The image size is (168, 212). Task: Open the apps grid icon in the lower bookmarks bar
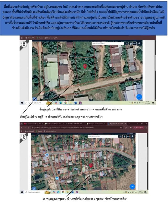(22, 131)
